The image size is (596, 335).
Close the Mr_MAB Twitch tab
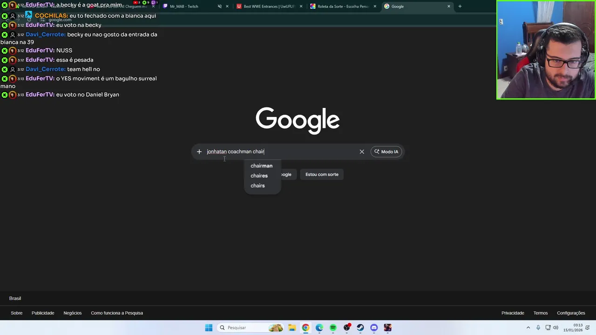coord(227,7)
